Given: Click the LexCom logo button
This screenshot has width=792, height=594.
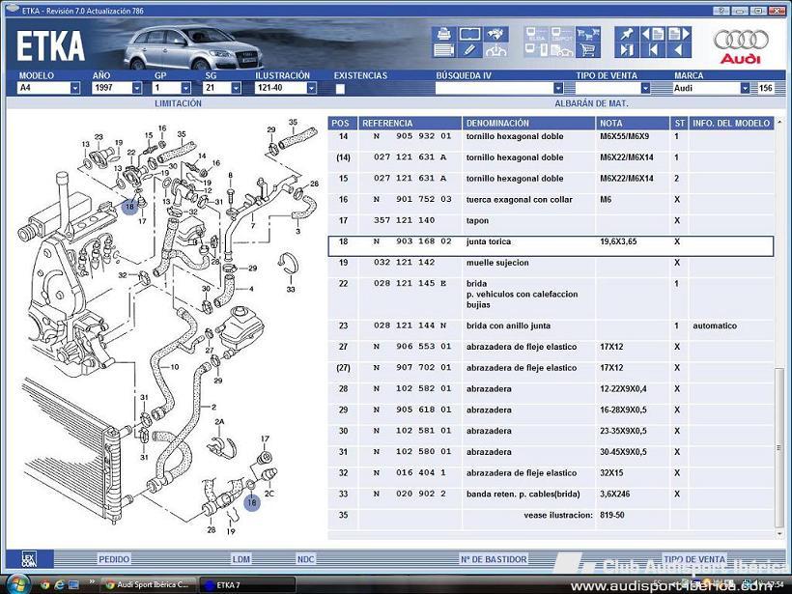Looking at the screenshot, I should pyautogui.click(x=29, y=559).
